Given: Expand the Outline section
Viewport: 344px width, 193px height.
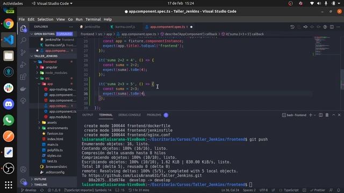Looking at the screenshot, I should tap(32, 179).
